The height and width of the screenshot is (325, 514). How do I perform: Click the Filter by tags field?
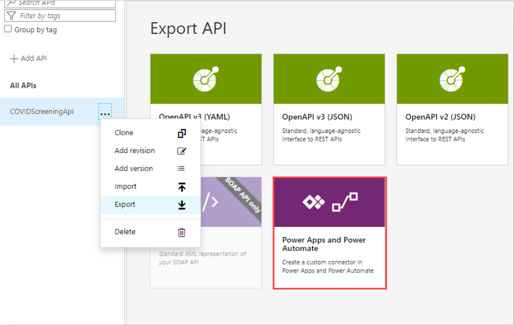tap(60, 15)
